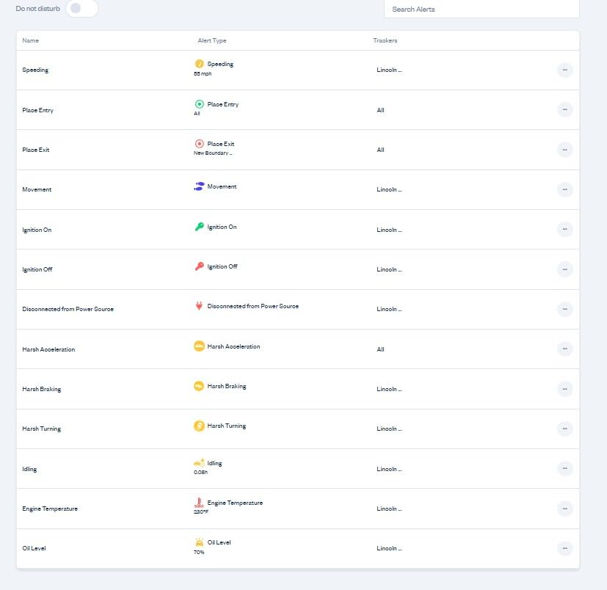
Task: Select the Harsh Turning alert name
Action: coord(41,429)
